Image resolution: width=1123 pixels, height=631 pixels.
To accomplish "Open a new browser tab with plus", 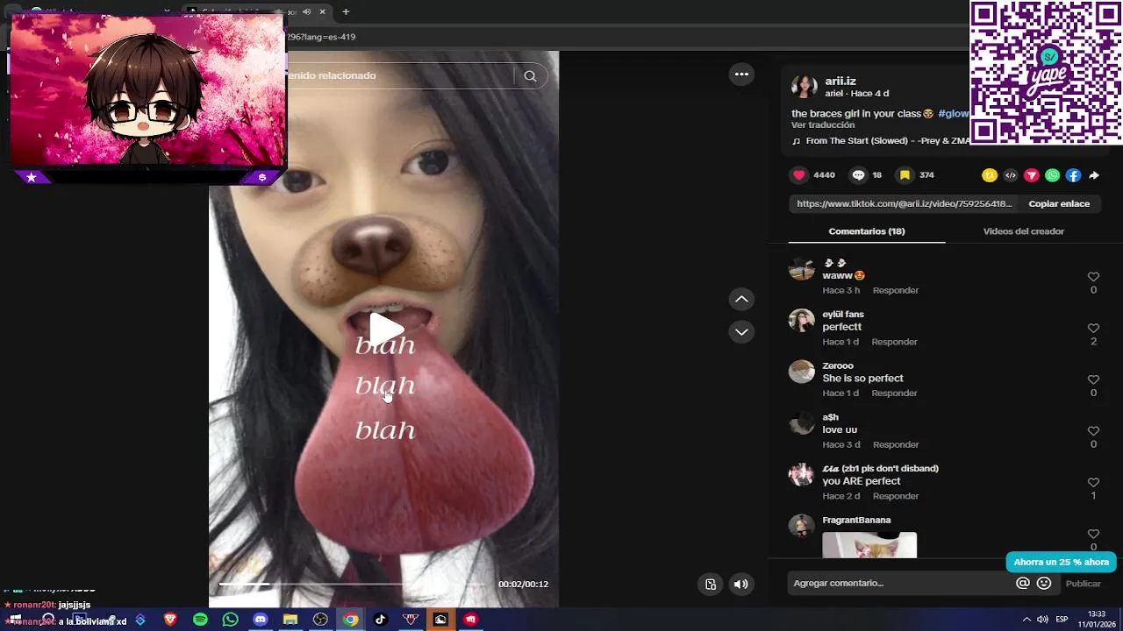I will click(346, 11).
